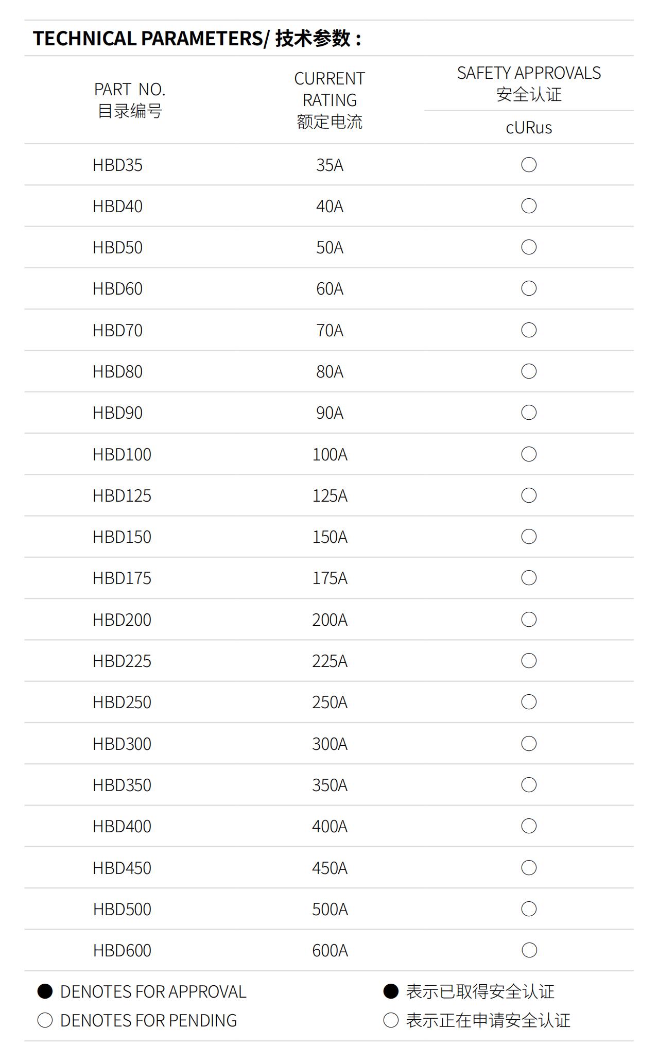Image resolution: width=658 pixels, height=1045 pixels.
Task: Select the HBD125 part number
Action: [122, 495]
